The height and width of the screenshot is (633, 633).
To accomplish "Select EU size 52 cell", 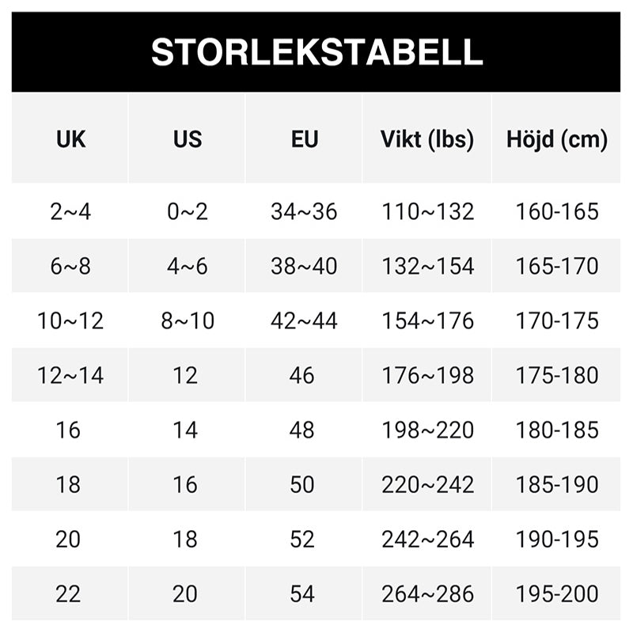I will [304, 539].
